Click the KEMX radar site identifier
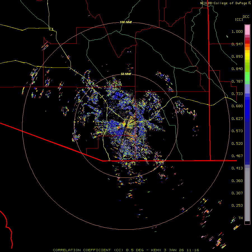This screenshot has height=252, width=252. (x=156, y=250)
